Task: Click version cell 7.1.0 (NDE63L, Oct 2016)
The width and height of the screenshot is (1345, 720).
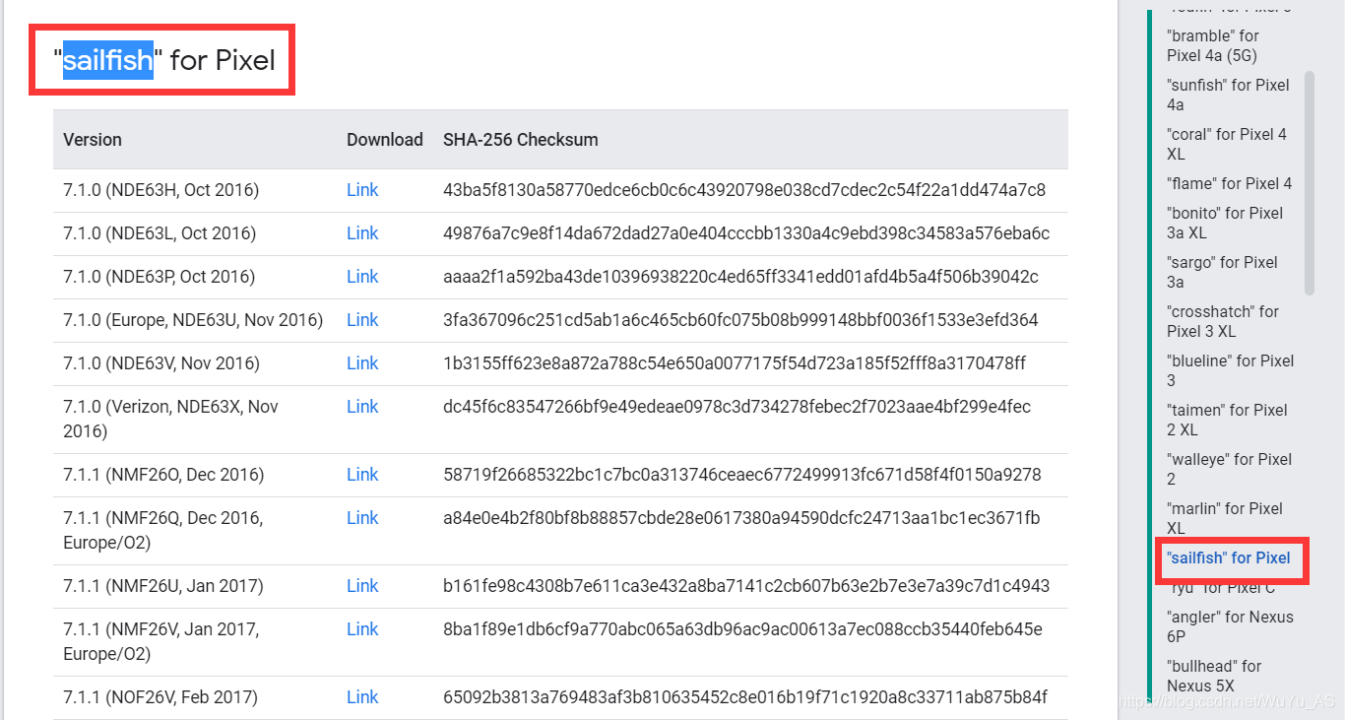Action: [160, 233]
